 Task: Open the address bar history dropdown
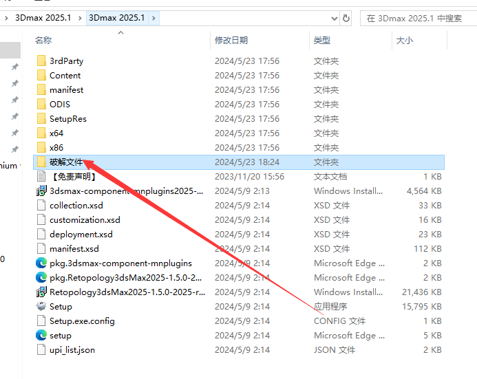335,19
